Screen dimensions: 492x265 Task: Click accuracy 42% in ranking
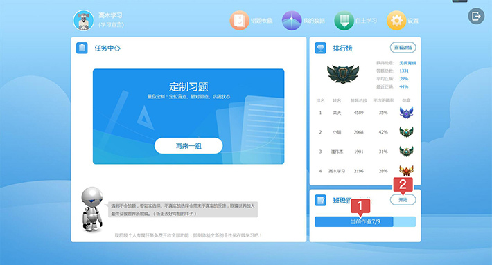(x=383, y=132)
